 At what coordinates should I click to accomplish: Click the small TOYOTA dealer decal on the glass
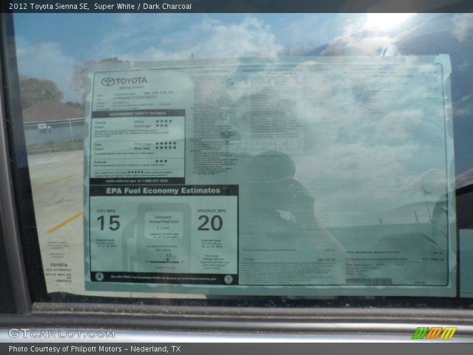pos(59,265)
